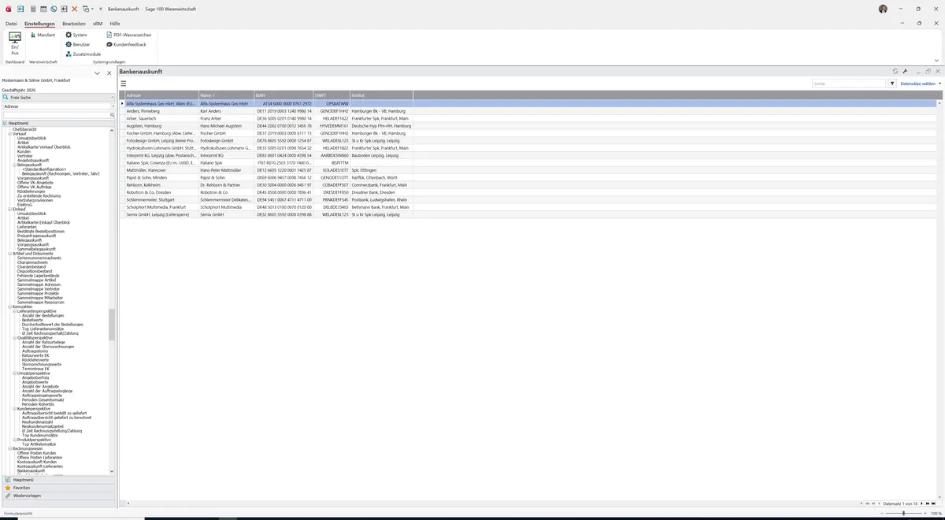Open the System settings gear icon

[x=69, y=35]
